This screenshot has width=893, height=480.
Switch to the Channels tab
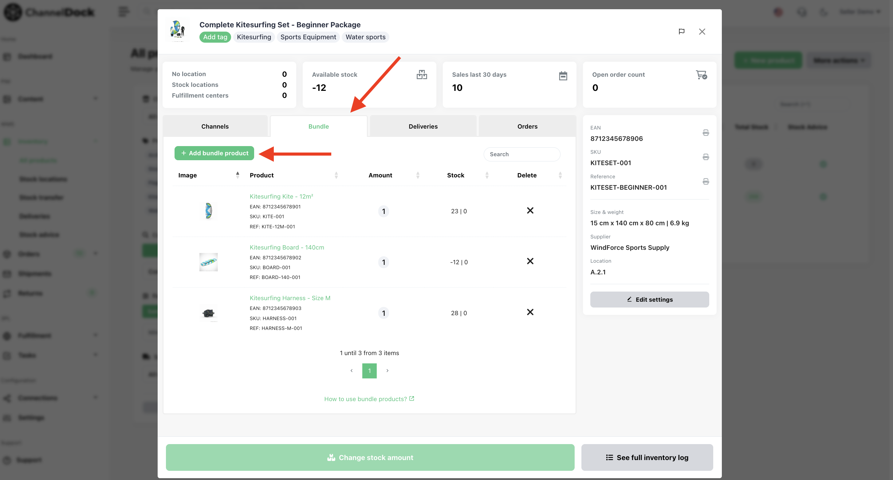click(x=215, y=126)
